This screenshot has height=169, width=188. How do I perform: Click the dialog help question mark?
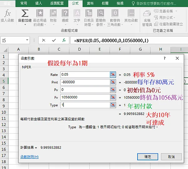164,58
